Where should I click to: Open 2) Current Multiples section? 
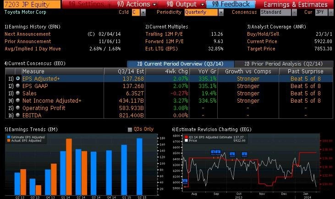tap(167, 27)
